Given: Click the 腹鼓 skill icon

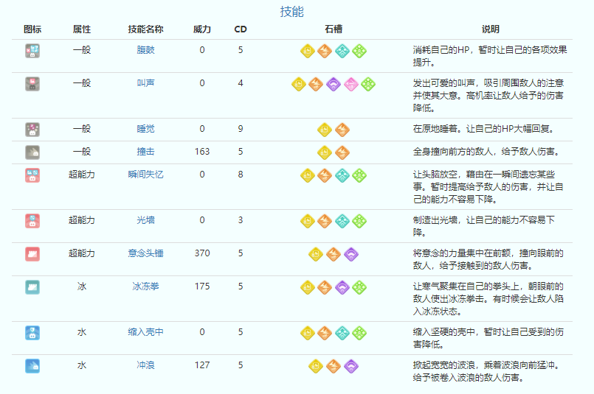Looking at the screenshot, I should coord(32,51).
